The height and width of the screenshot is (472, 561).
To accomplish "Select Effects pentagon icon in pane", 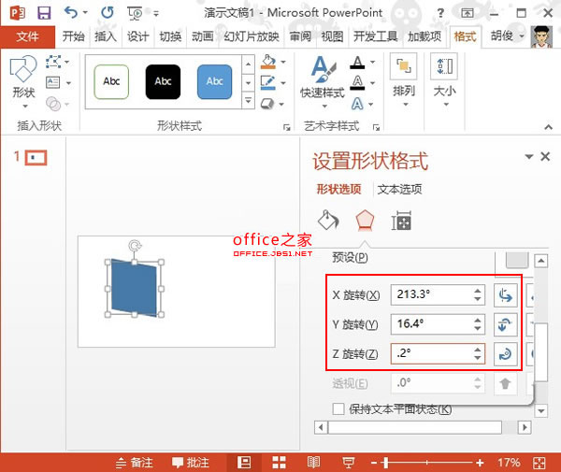I will [x=365, y=221].
